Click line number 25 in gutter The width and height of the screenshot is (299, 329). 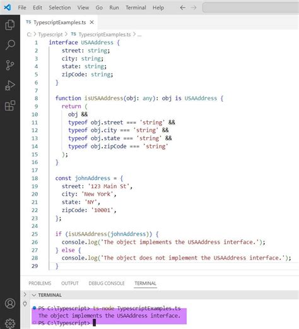(x=35, y=234)
